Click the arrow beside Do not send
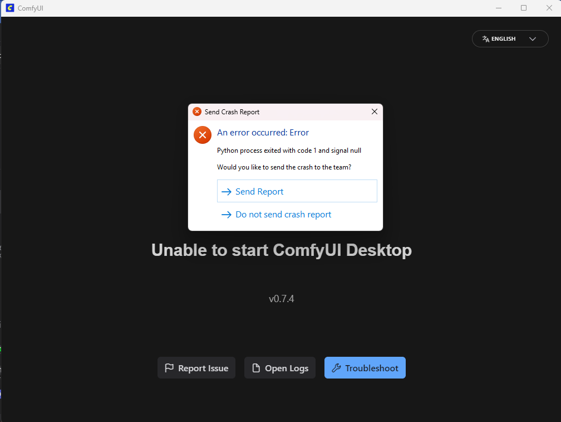This screenshot has width=561, height=422. 227,215
